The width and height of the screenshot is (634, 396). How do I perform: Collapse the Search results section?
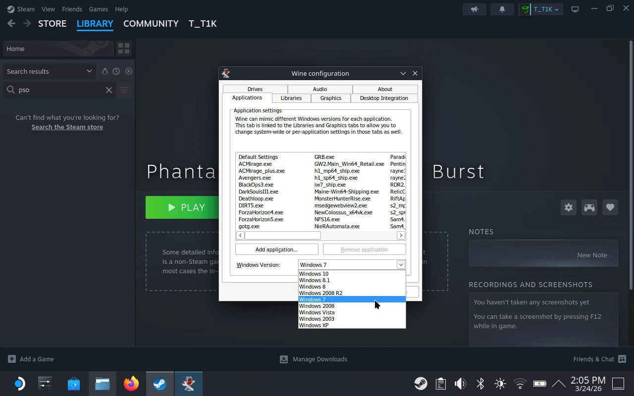pyautogui.click(x=89, y=71)
